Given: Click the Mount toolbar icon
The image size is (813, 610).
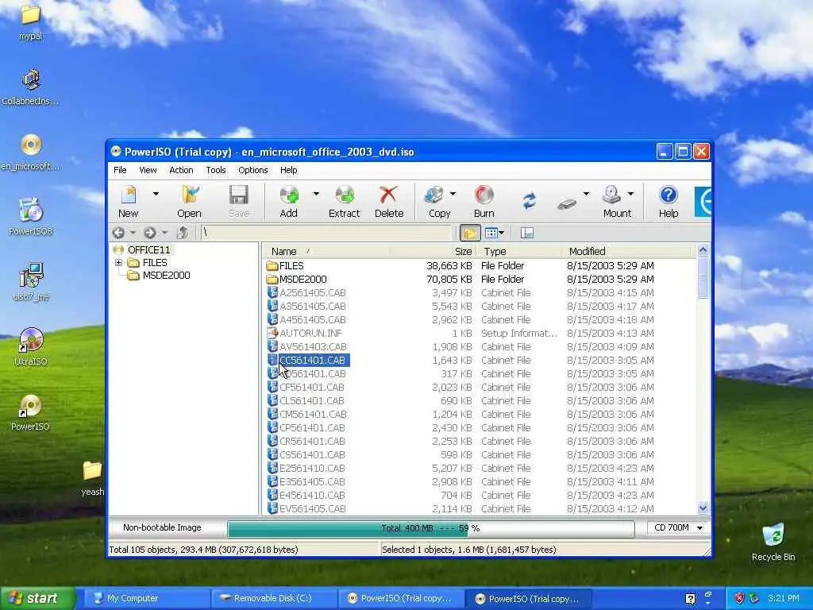Looking at the screenshot, I should [616, 202].
